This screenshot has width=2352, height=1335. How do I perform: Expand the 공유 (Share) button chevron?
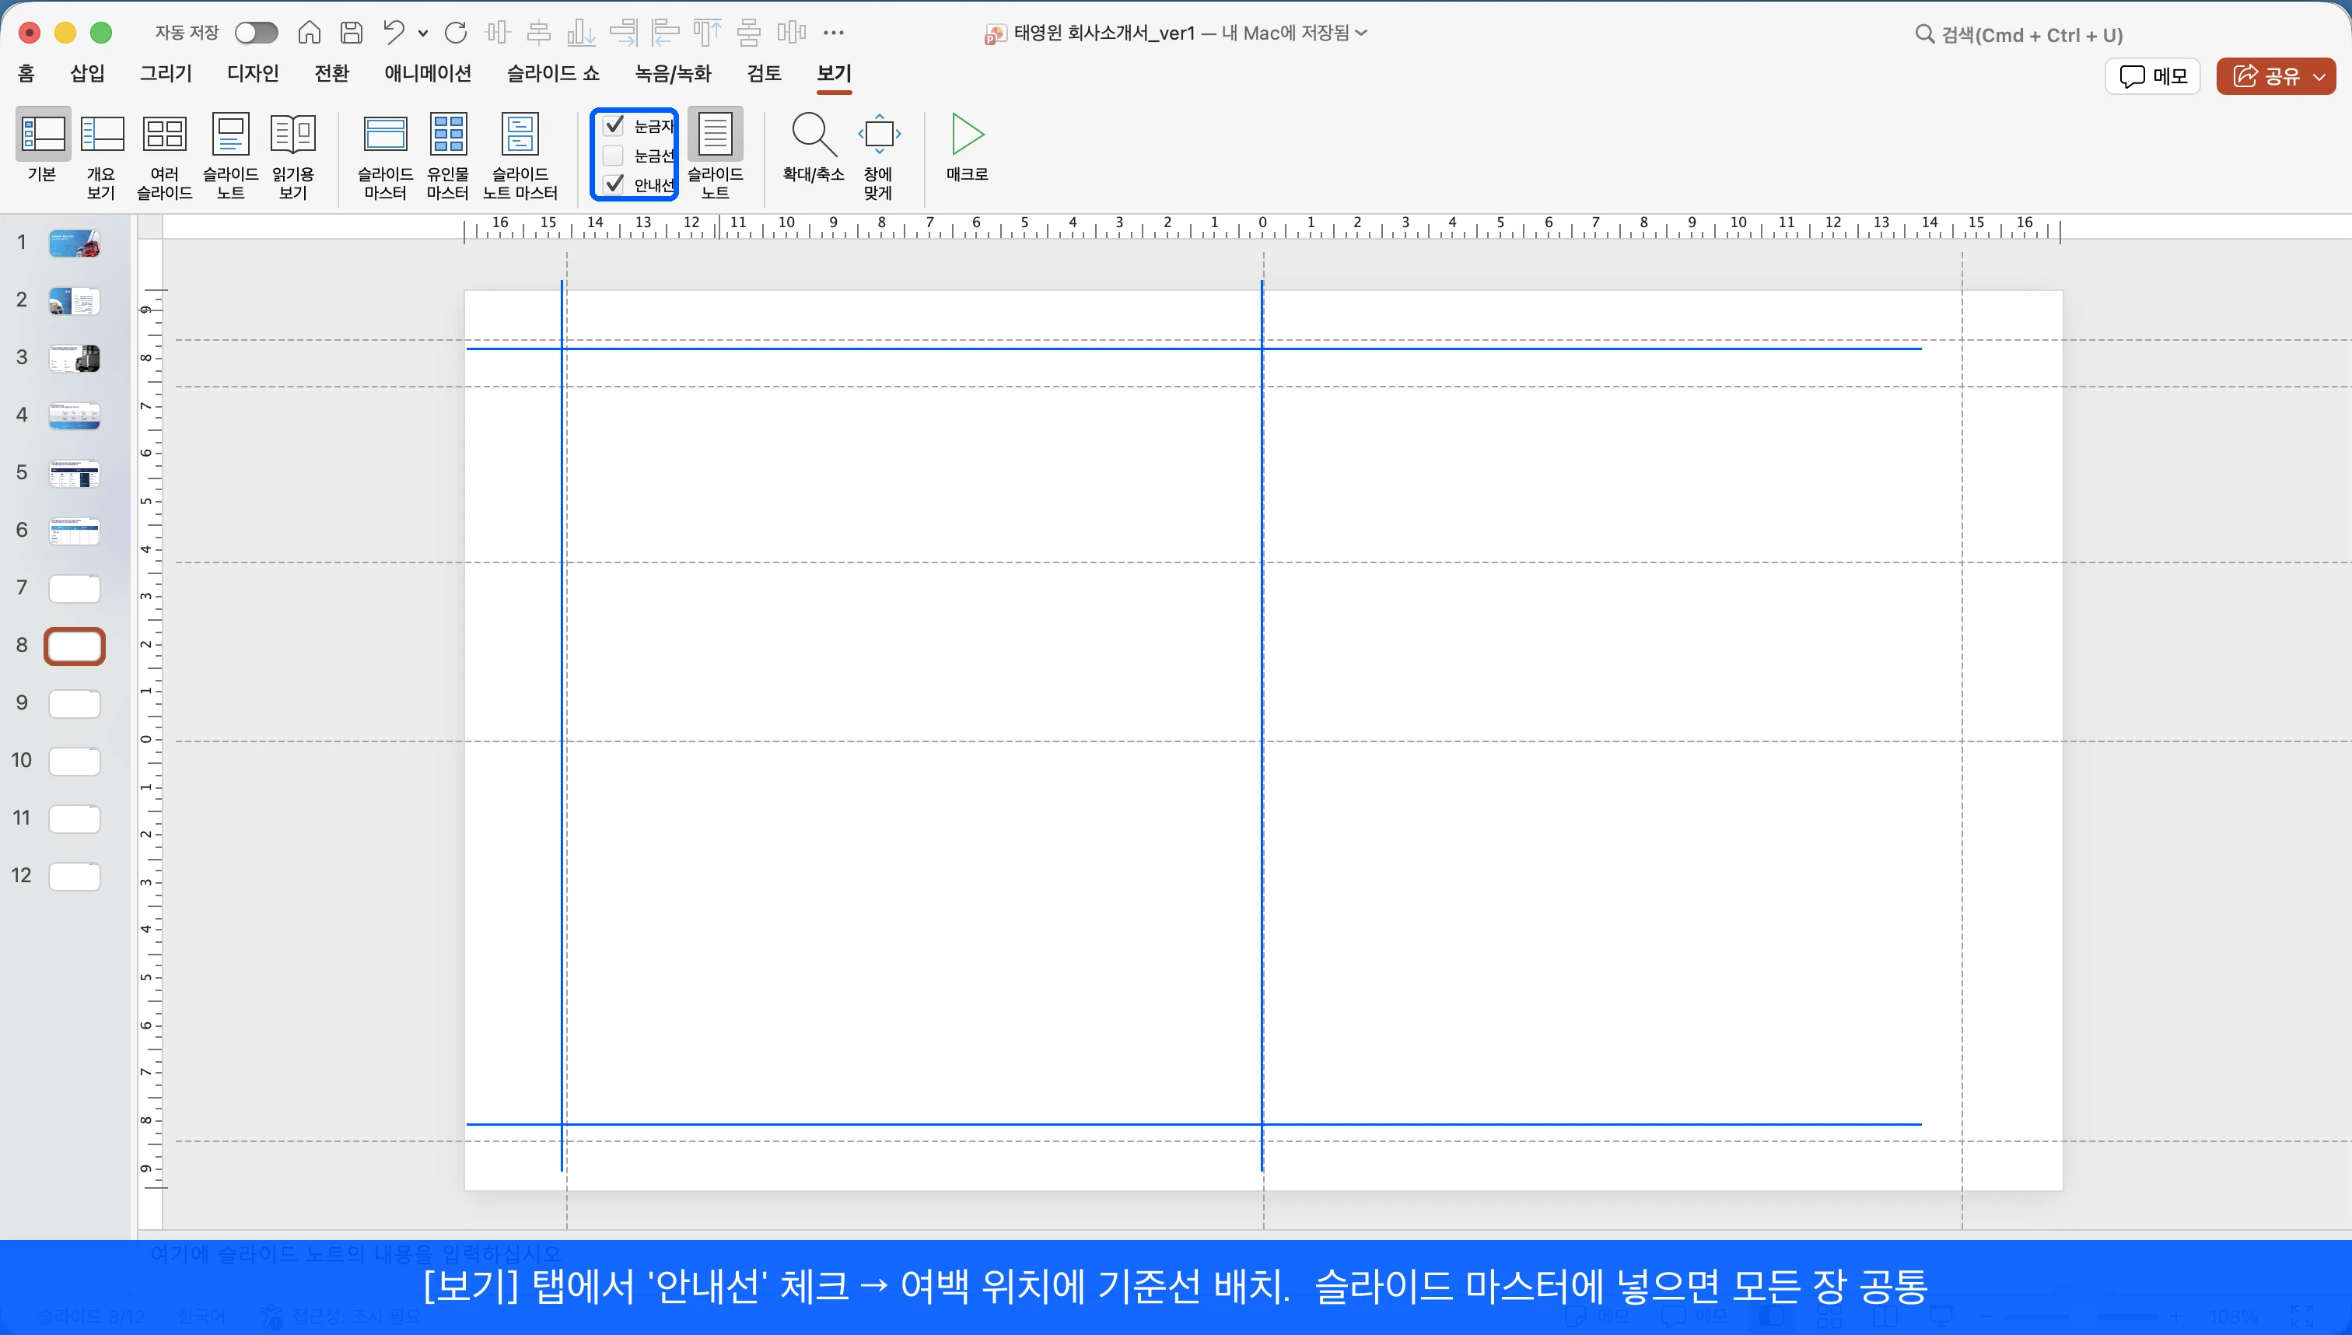2319,76
